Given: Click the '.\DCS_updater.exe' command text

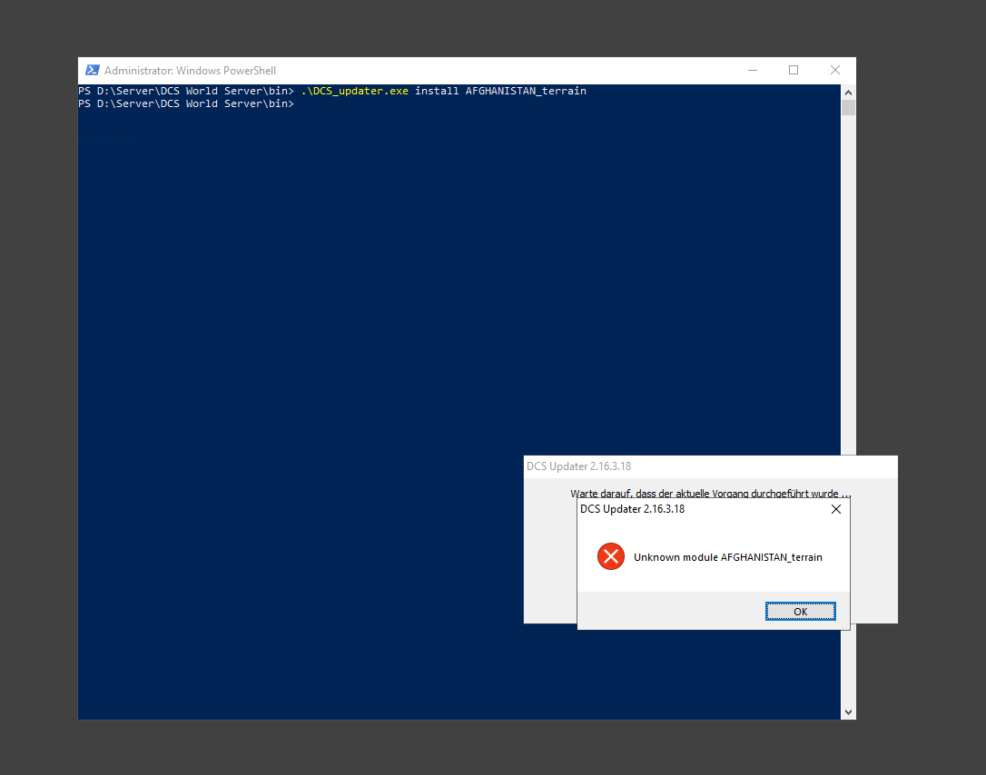Looking at the screenshot, I should tap(355, 91).
